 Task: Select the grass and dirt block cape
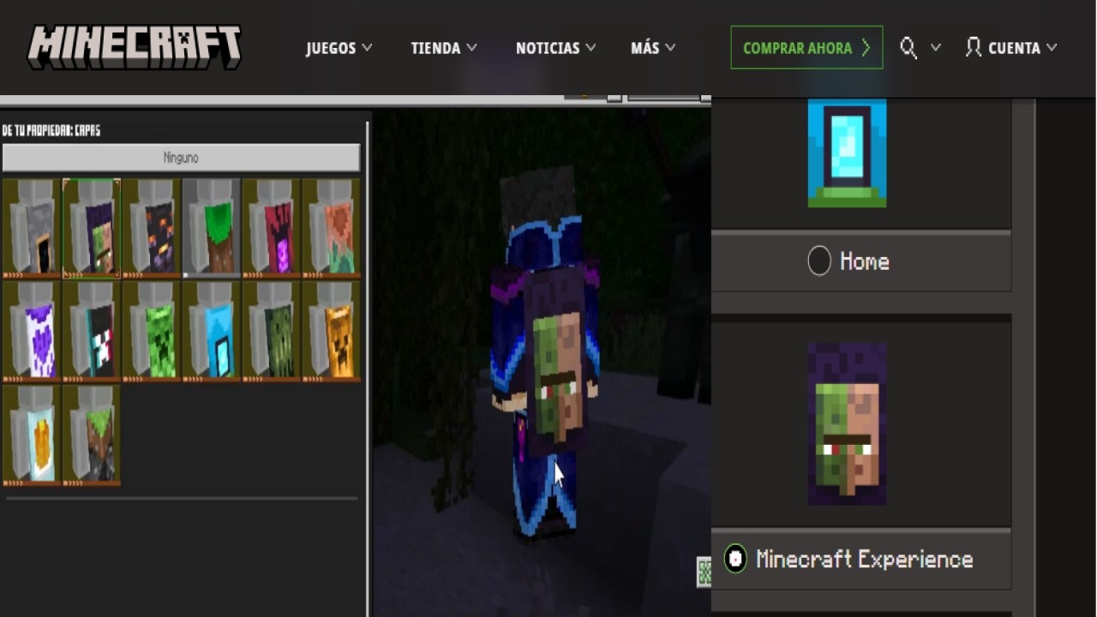click(x=92, y=434)
